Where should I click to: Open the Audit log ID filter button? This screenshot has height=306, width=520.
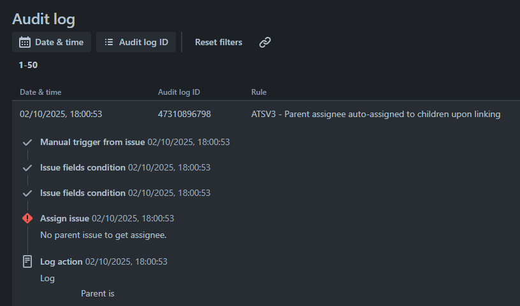point(136,42)
